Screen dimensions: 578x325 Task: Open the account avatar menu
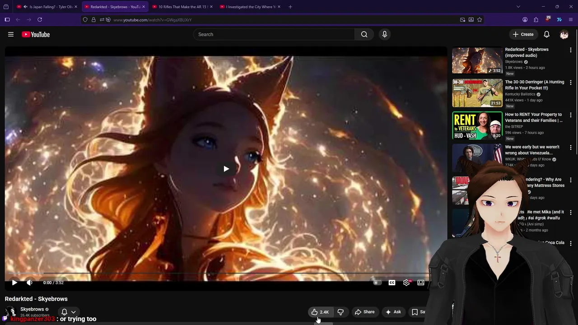[x=564, y=34]
